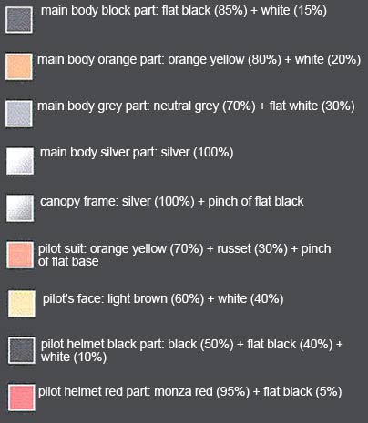368x423 pixels.
Task: Click the canopy frame silver swatch
Action: [x=20, y=208]
